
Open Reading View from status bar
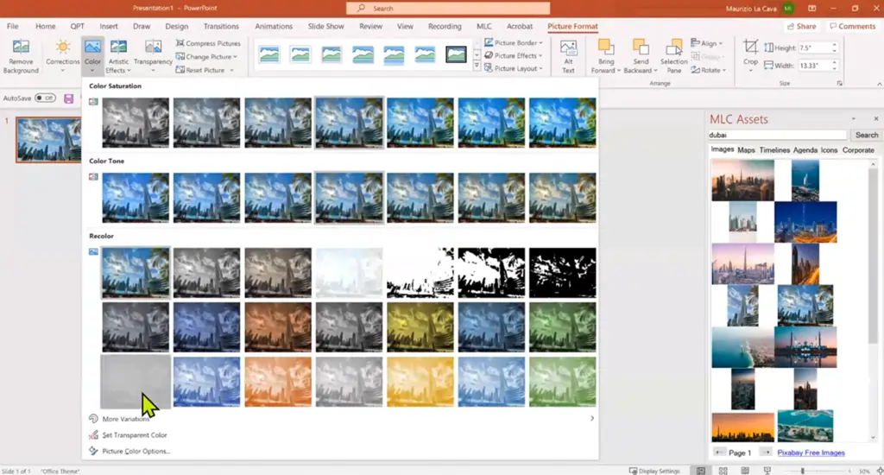745,471
